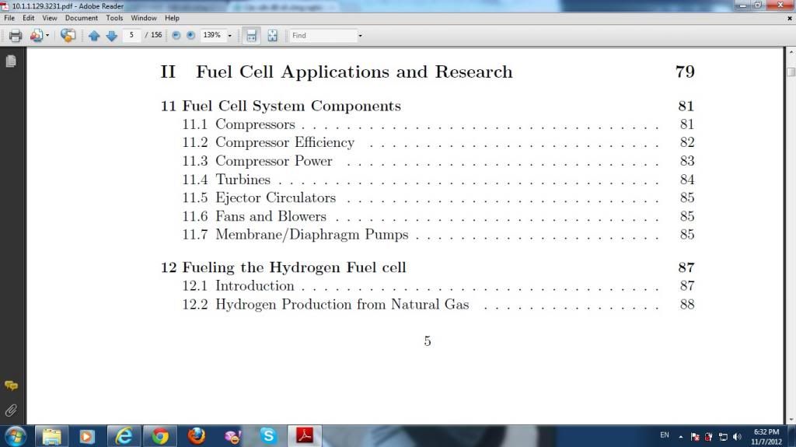Go to the previous page using the up arrow

[94, 36]
